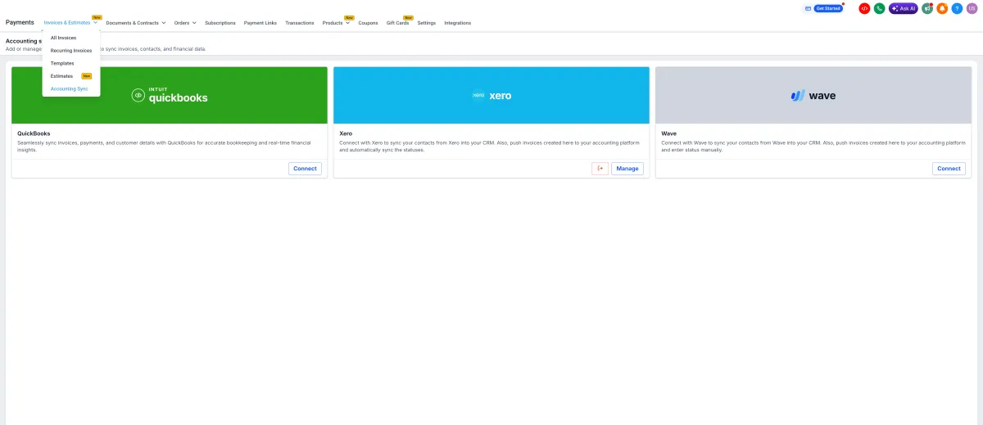Click the Wave card title text
The width and height of the screenshot is (983, 425).
668,133
